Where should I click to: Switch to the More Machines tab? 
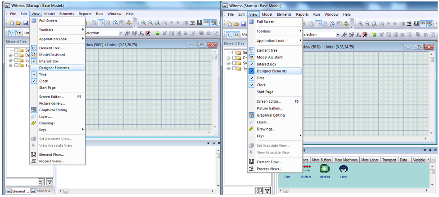[x=346, y=160]
